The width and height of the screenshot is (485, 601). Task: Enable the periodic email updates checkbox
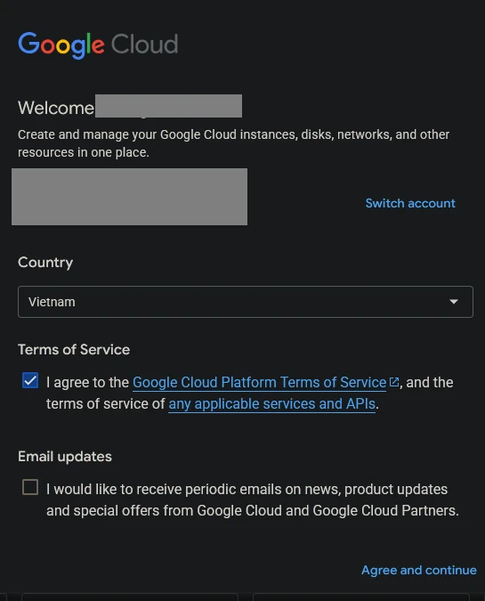(30, 487)
